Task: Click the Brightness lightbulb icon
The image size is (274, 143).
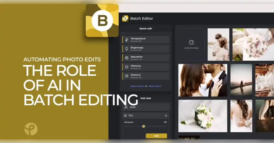Action: click(127, 49)
